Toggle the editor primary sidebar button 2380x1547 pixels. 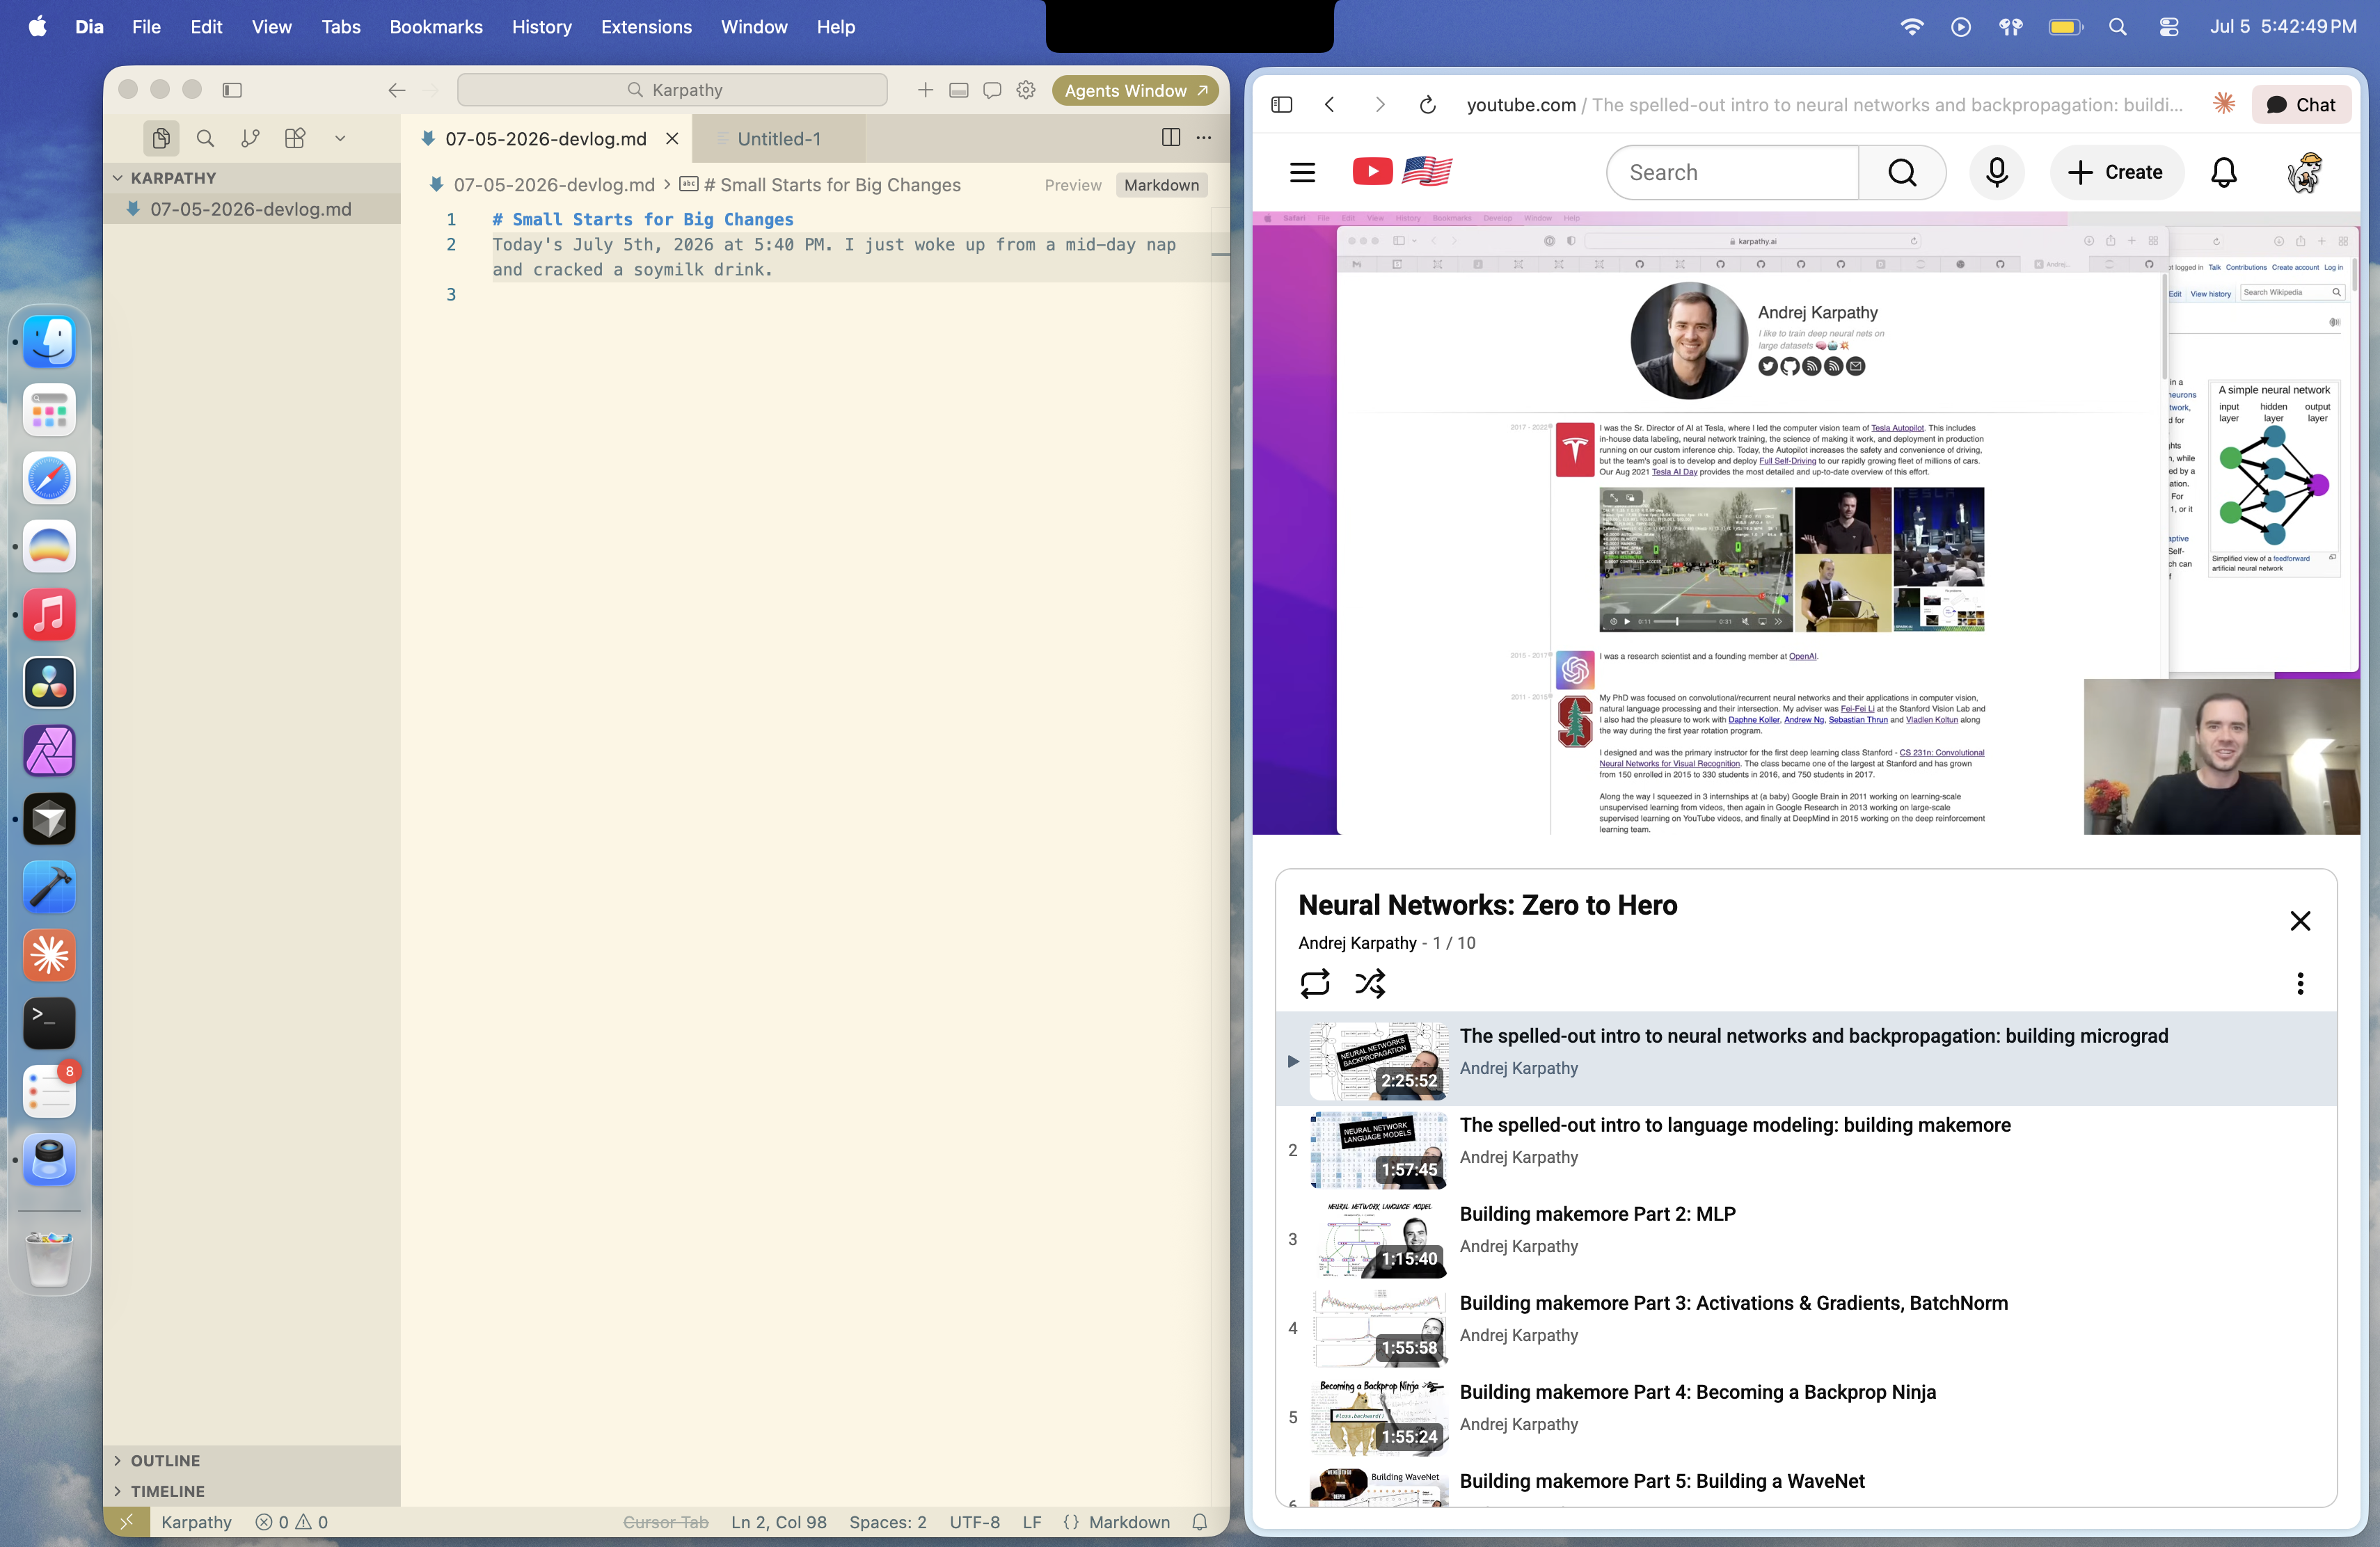point(232,90)
